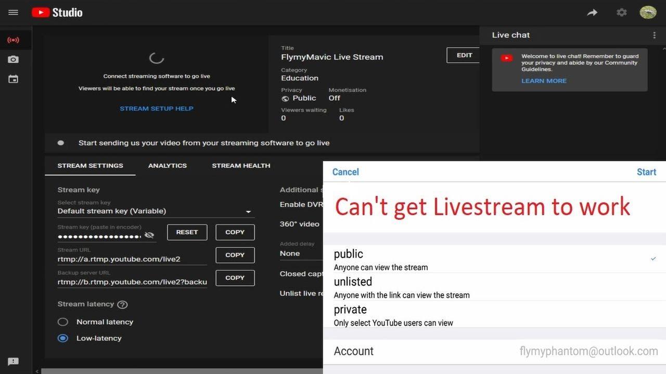Open YouTube Studio settings gear
Image resolution: width=666 pixels, height=374 pixels.
pyautogui.click(x=621, y=12)
